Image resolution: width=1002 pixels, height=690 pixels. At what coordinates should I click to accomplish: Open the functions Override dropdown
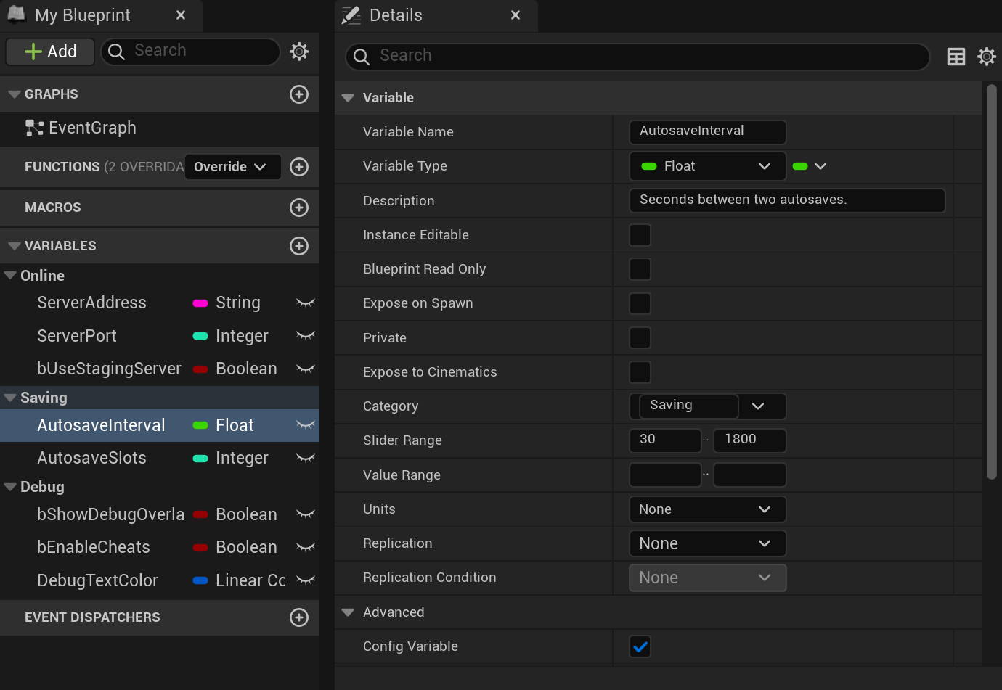point(232,167)
